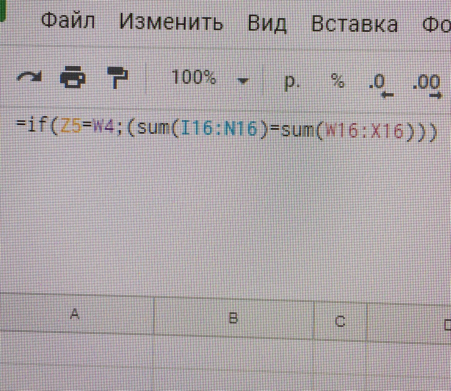Select column C header

(340, 321)
